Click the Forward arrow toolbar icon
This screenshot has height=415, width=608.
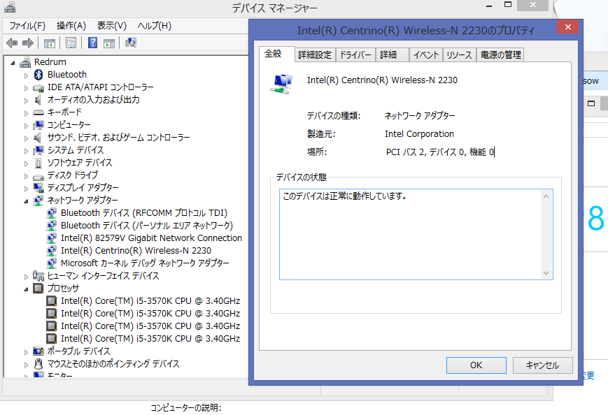click(x=27, y=43)
